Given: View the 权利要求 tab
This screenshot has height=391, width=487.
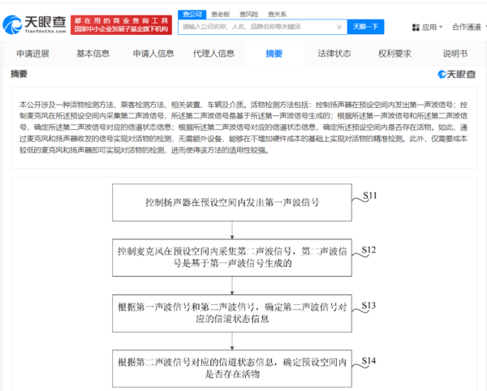Looking at the screenshot, I should 394,54.
